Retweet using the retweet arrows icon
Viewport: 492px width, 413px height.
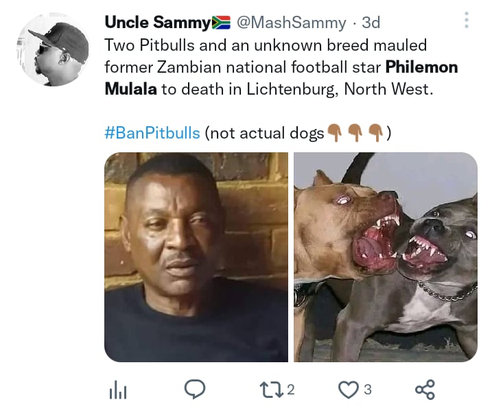(x=272, y=390)
